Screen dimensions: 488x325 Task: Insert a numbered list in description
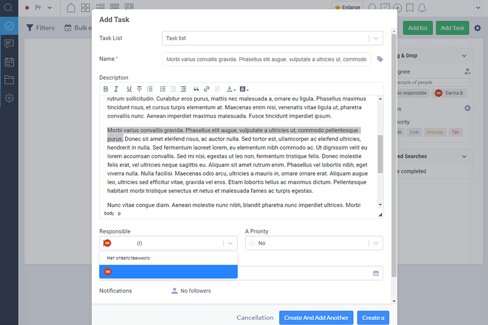(x=150, y=89)
